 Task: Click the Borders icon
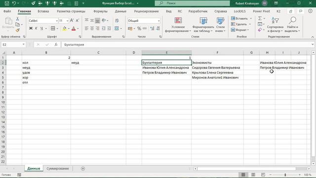point(53,29)
